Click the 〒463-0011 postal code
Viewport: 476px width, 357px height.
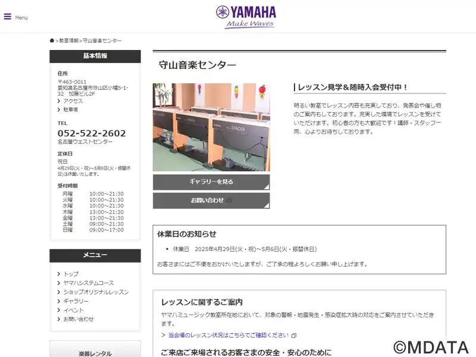click(x=72, y=82)
